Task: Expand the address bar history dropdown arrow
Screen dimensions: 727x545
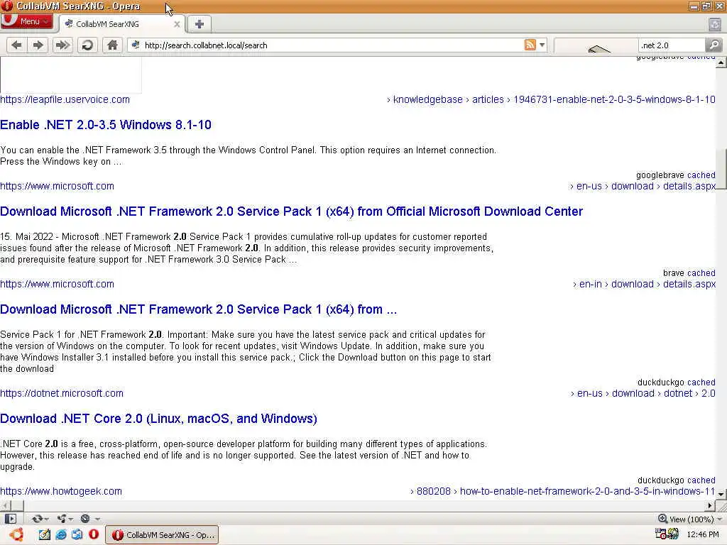Action: click(542, 45)
